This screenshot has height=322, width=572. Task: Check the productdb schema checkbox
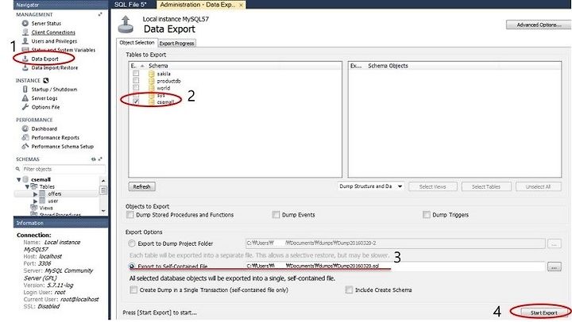point(136,81)
